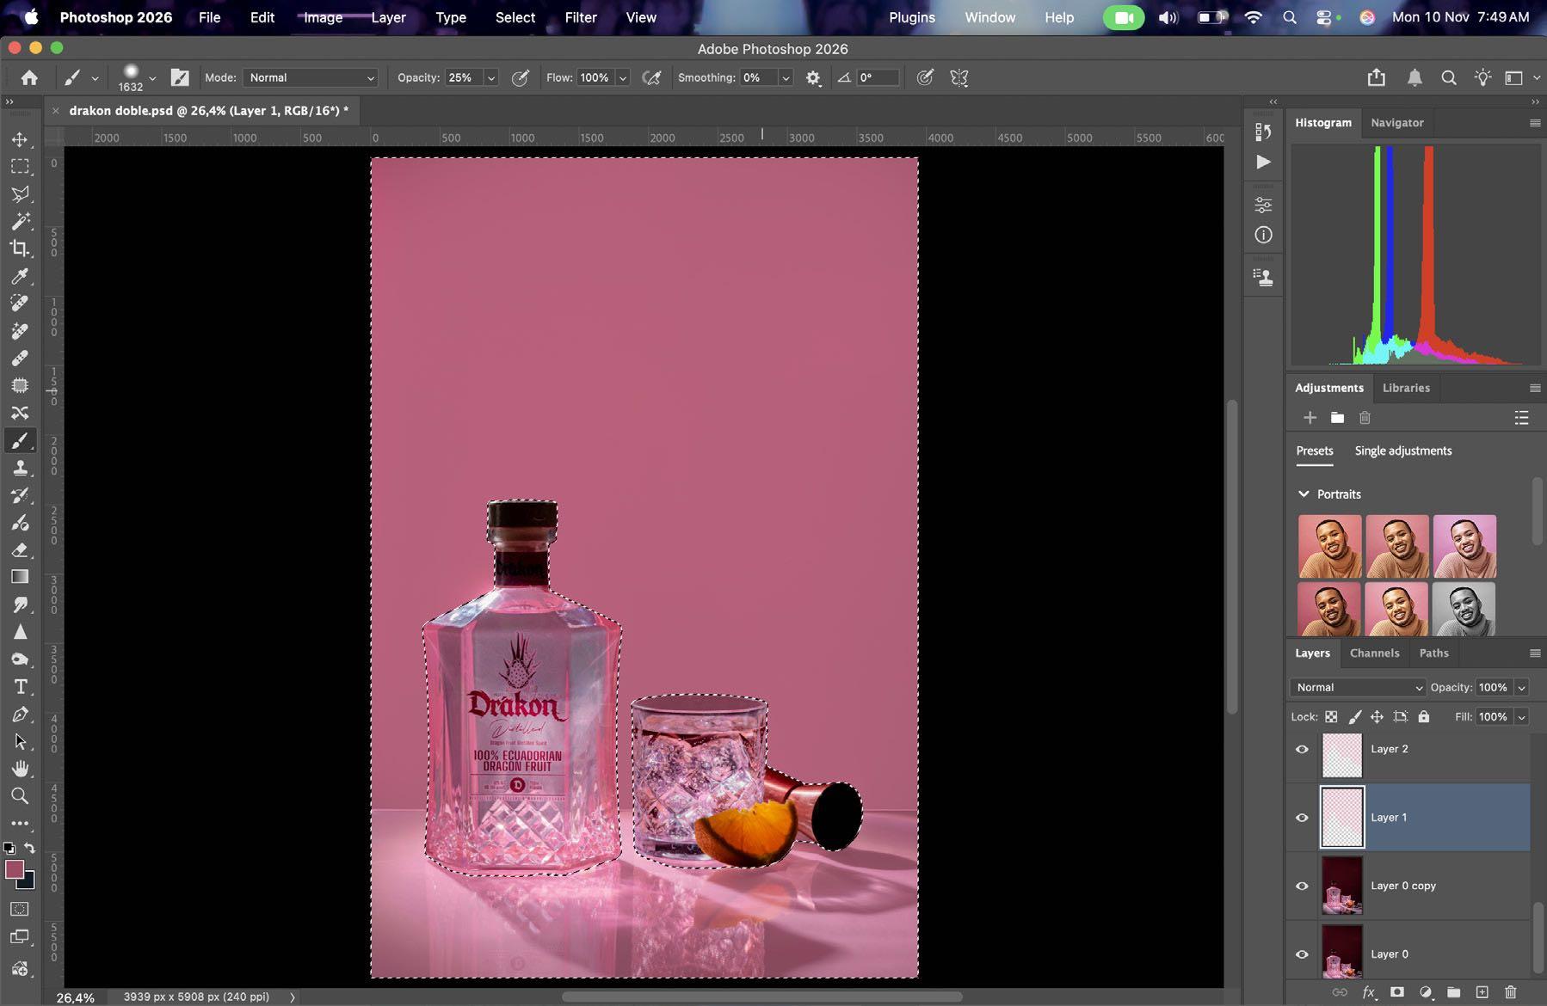The width and height of the screenshot is (1547, 1006).
Task: Select the Eyedropper tool
Action: point(19,276)
